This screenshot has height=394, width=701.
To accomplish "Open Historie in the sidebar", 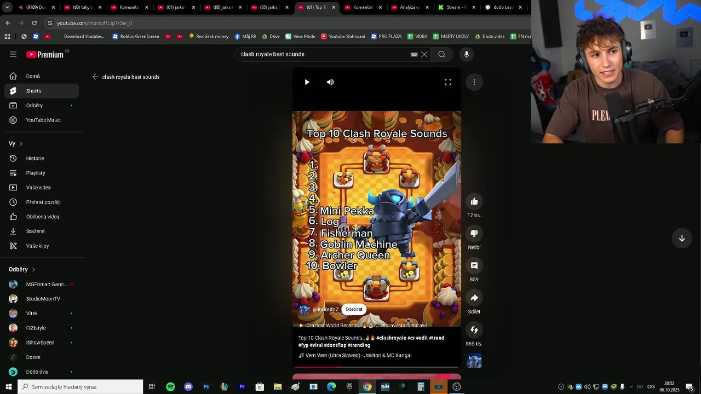I will pos(42,158).
